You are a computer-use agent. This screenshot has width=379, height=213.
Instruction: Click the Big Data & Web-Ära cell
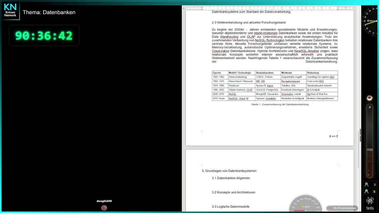click(x=322, y=94)
